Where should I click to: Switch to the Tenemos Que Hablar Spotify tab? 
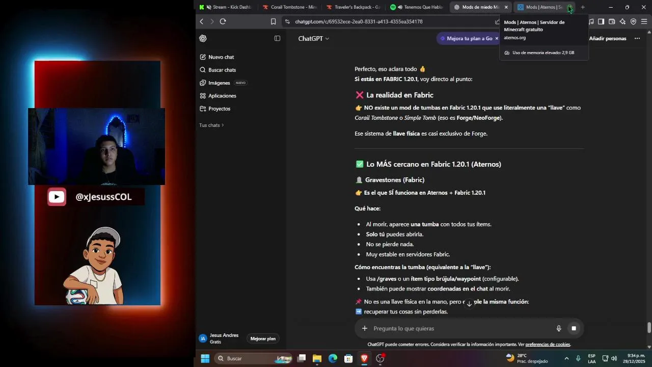[417, 7]
